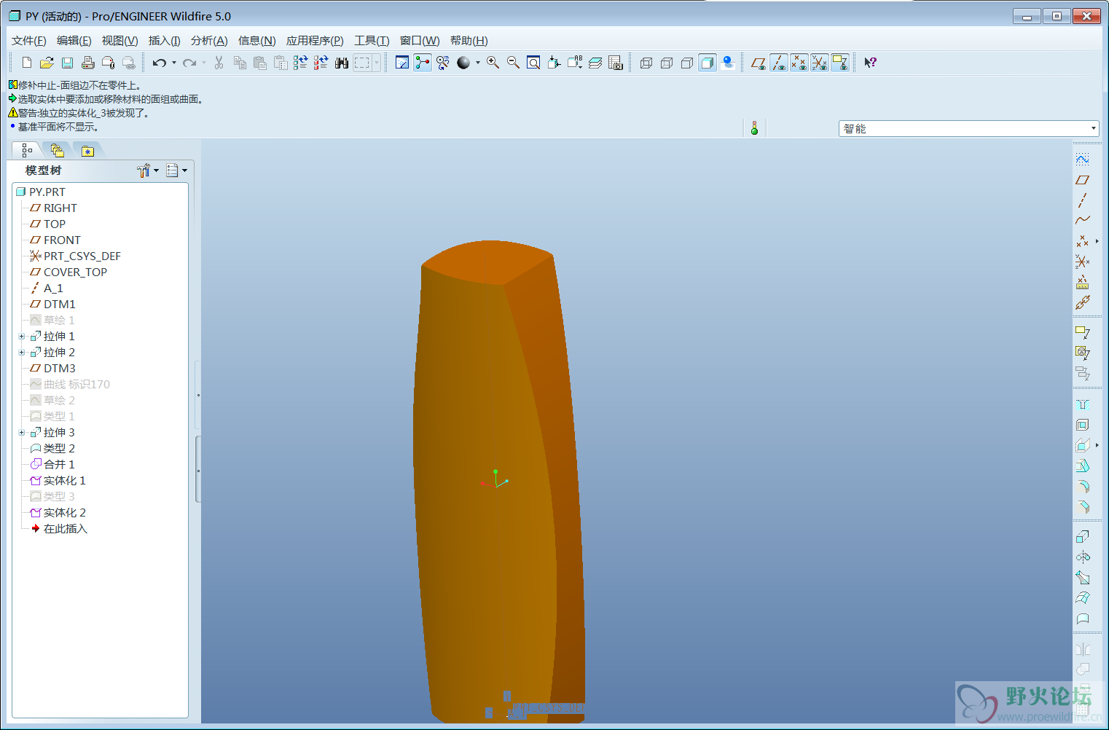Screen dimensions: 1109x730
Task: Toggle datum points display
Action: pos(799,63)
